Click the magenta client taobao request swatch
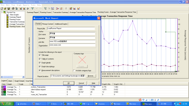The width and height of the screenshot is (189, 106). [x=5, y=89]
